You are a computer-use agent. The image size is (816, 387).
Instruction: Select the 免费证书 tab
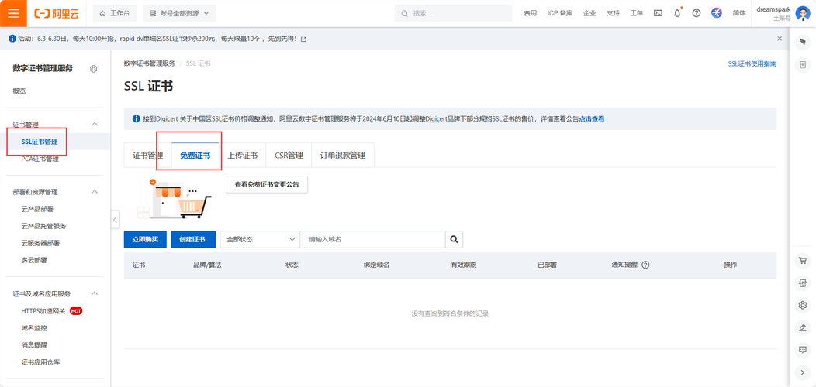click(x=195, y=156)
